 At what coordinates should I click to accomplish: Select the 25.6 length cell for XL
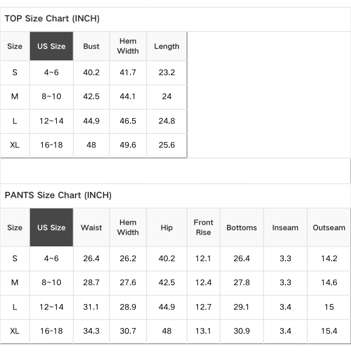[167, 145]
